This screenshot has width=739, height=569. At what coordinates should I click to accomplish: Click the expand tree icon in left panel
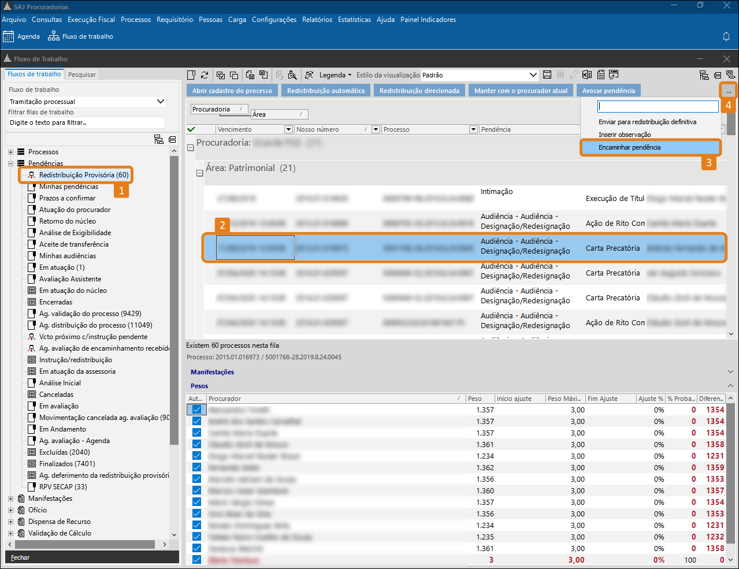pos(159,139)
